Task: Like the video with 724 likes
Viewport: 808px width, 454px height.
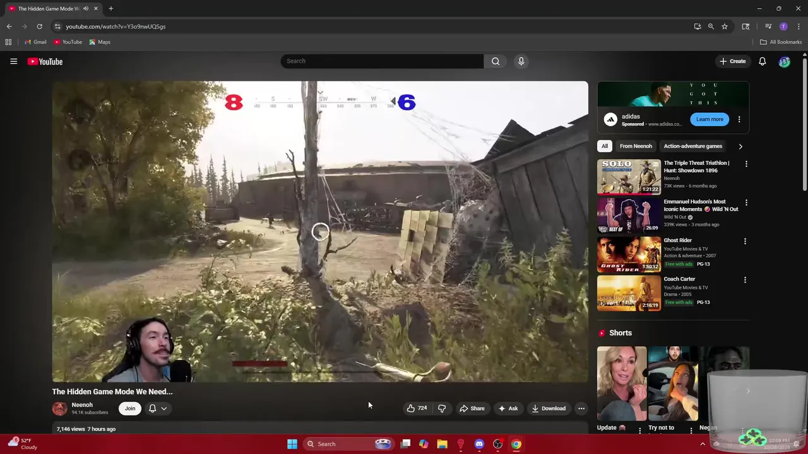Action: [417, 409]
